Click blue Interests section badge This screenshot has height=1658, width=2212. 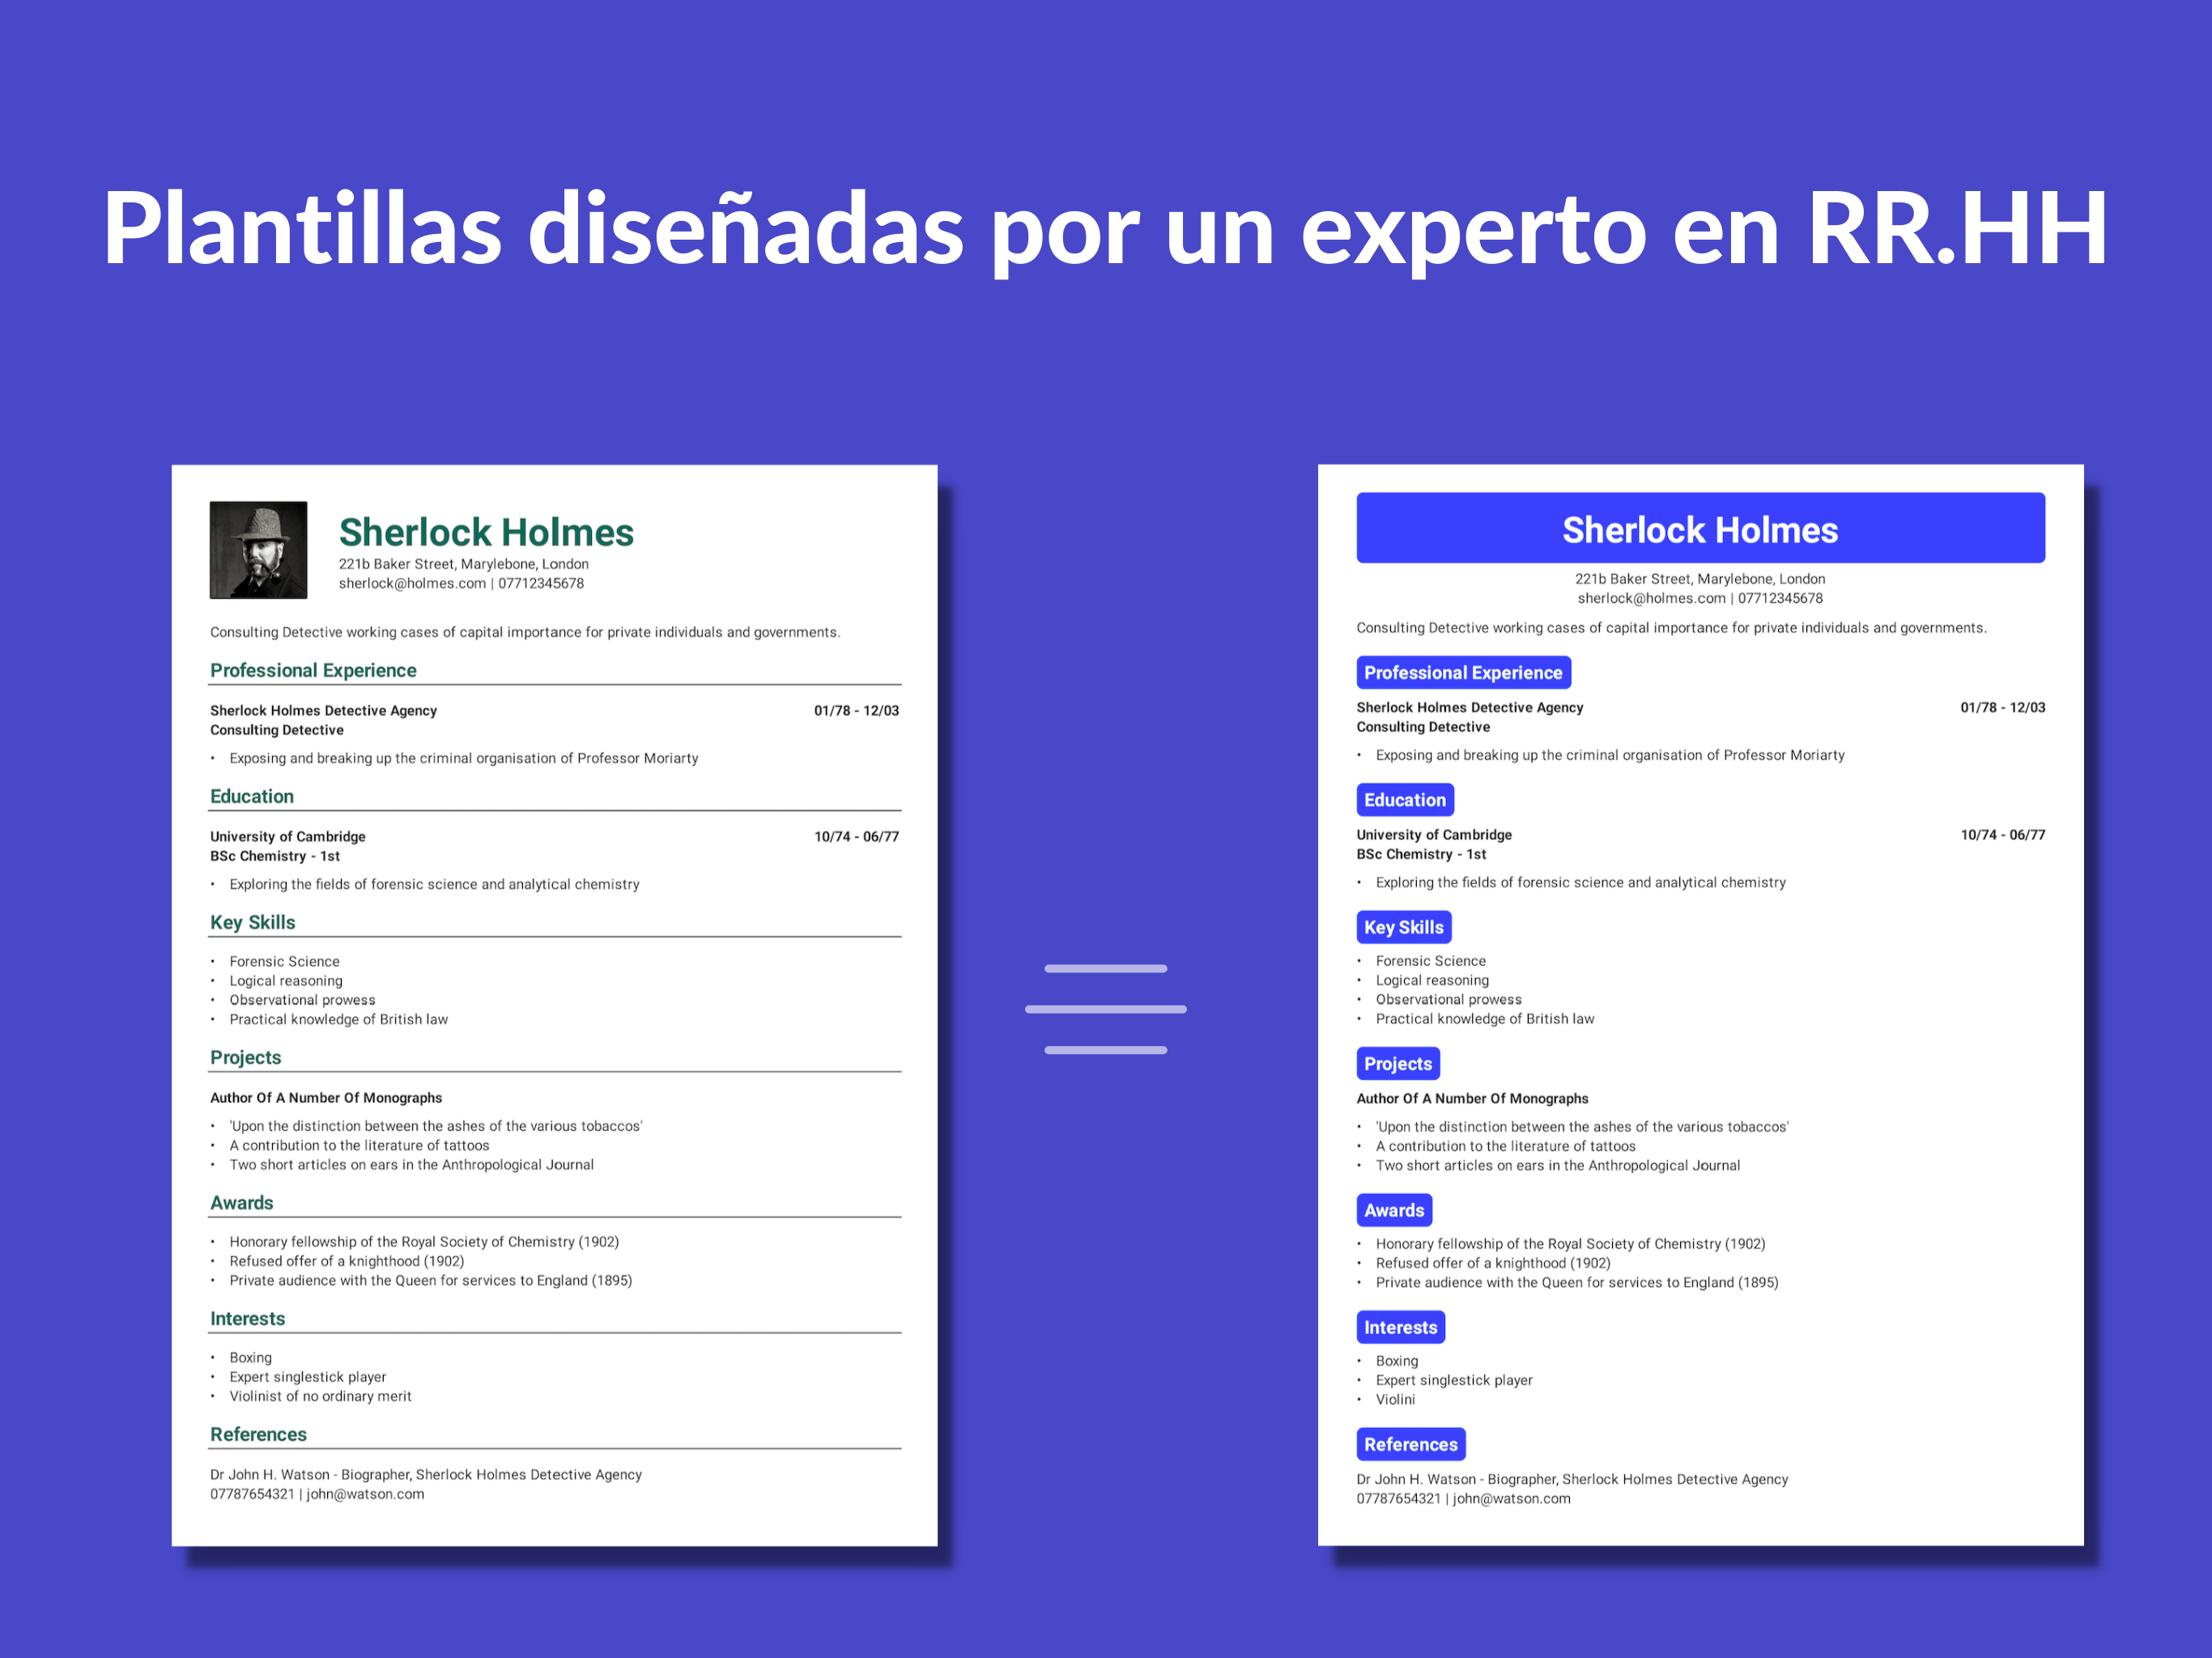tap(1400, 1327)
